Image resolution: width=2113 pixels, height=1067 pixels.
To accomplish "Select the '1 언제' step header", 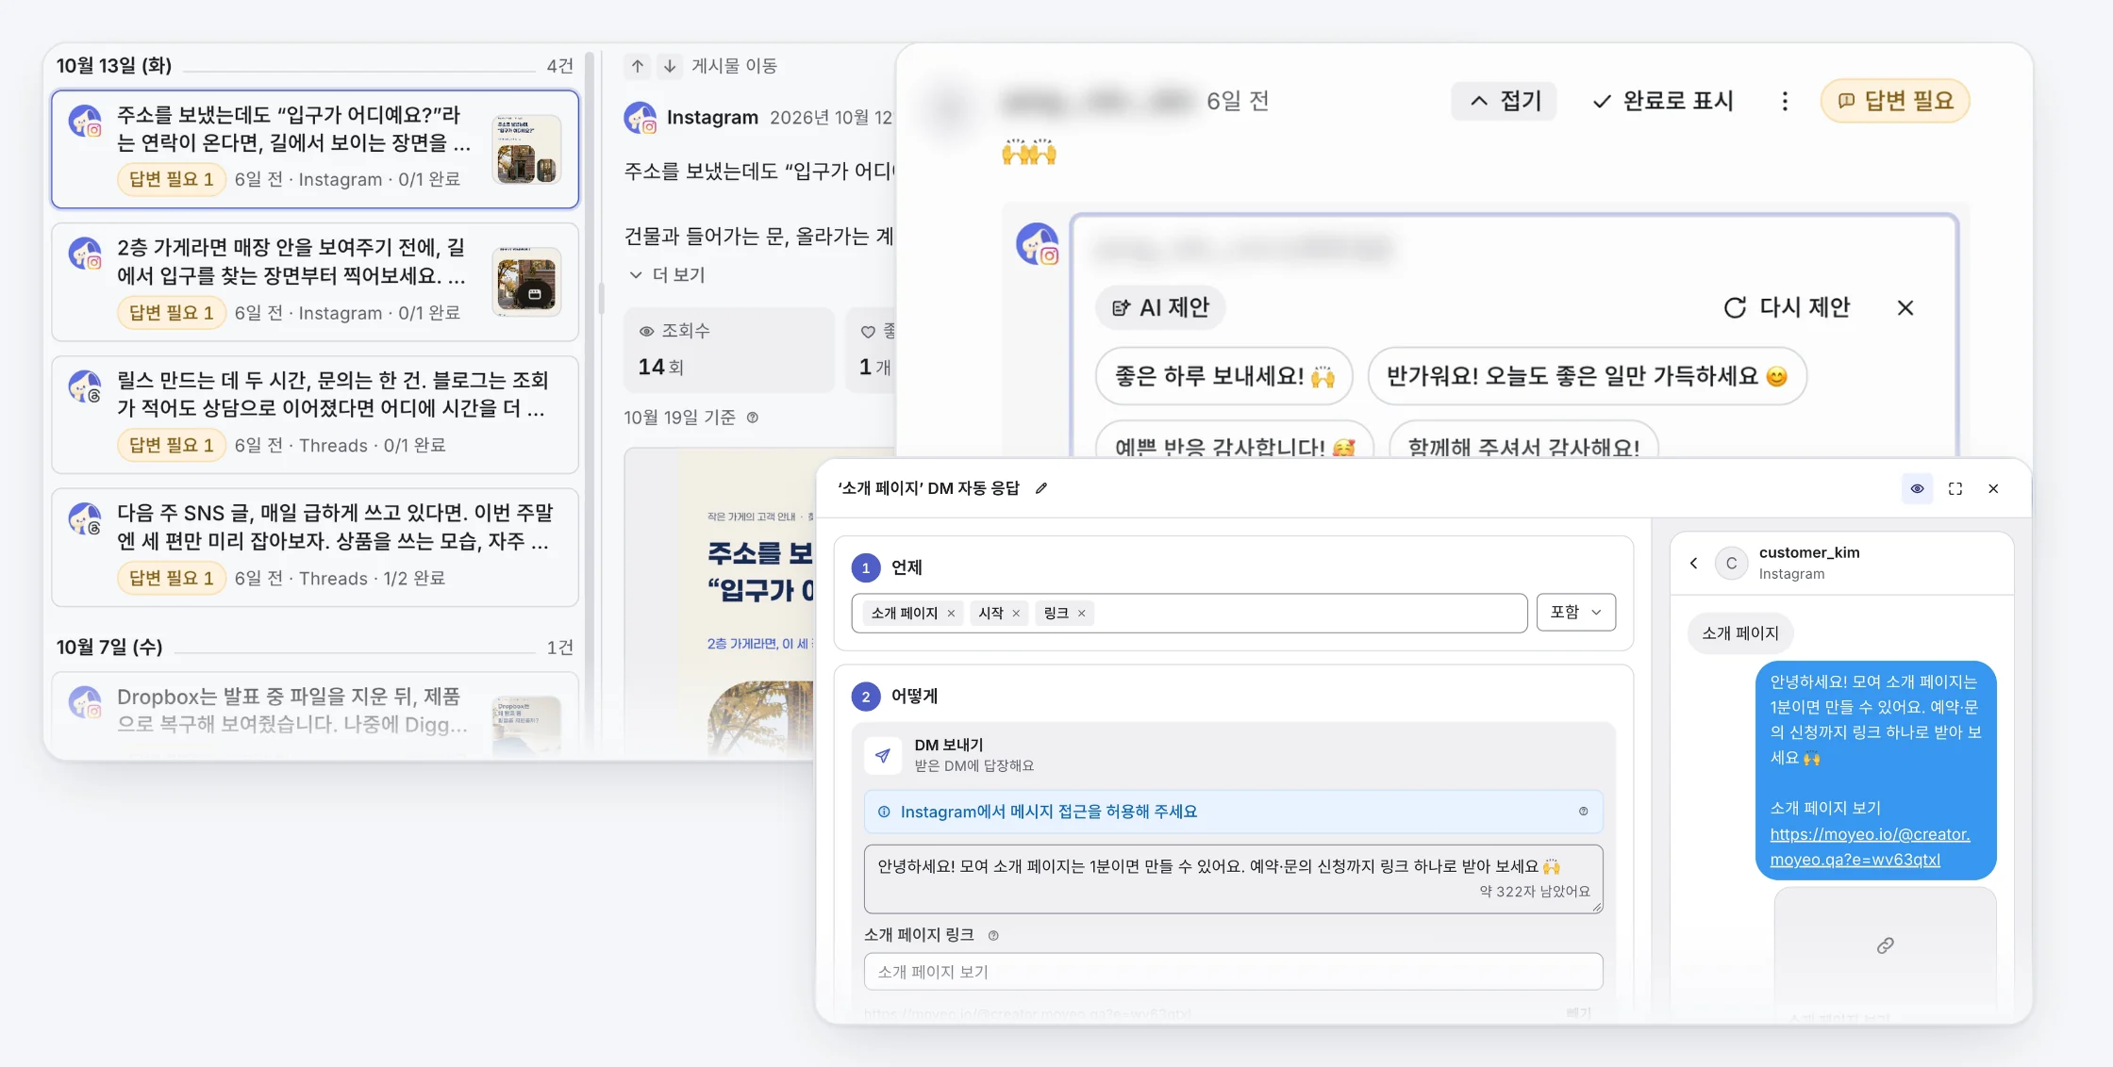I will (x=887, y=567).
